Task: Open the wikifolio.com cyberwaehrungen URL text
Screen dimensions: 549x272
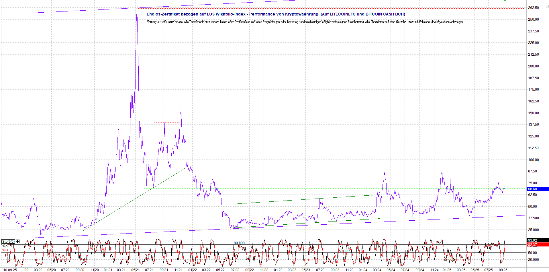Action: point(435,22)
